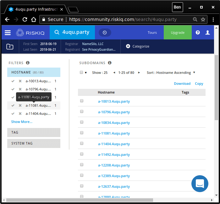Open the a-11492.4uqu.party hostname link

point(114,155)
